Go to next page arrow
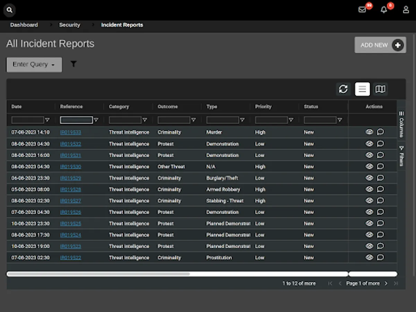Image resolution: width=416 pixels, height=312 pixels. (x=386, y=284)
